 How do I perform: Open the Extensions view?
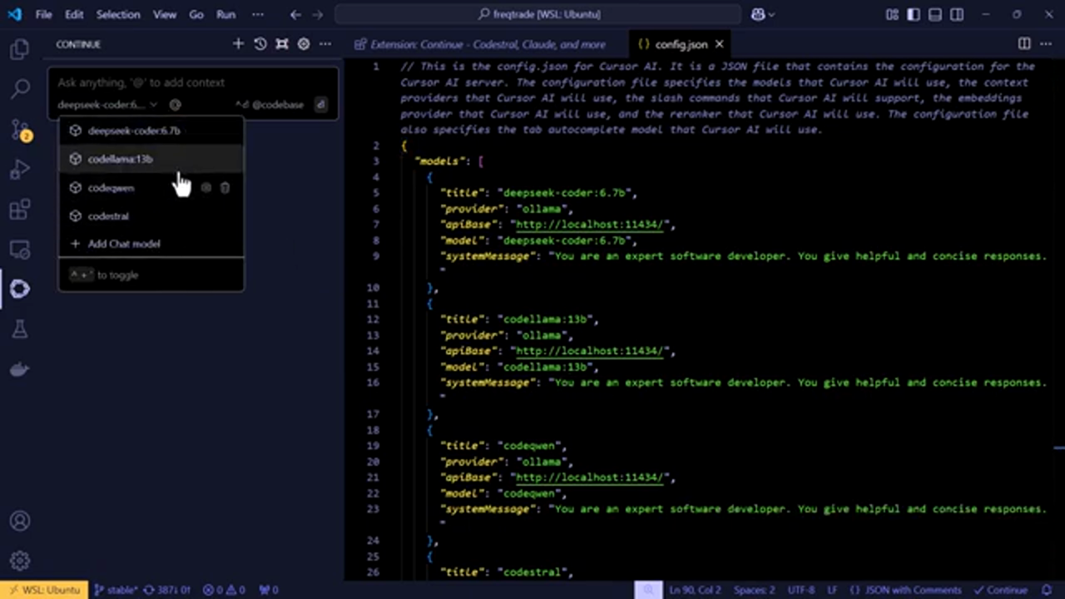point(20,209)
